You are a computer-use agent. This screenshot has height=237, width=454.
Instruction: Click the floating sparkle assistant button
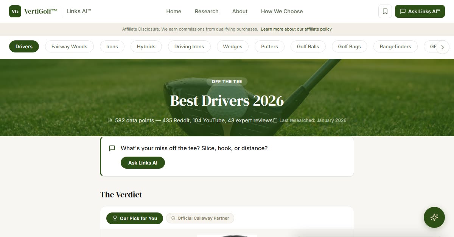[434, 217]
